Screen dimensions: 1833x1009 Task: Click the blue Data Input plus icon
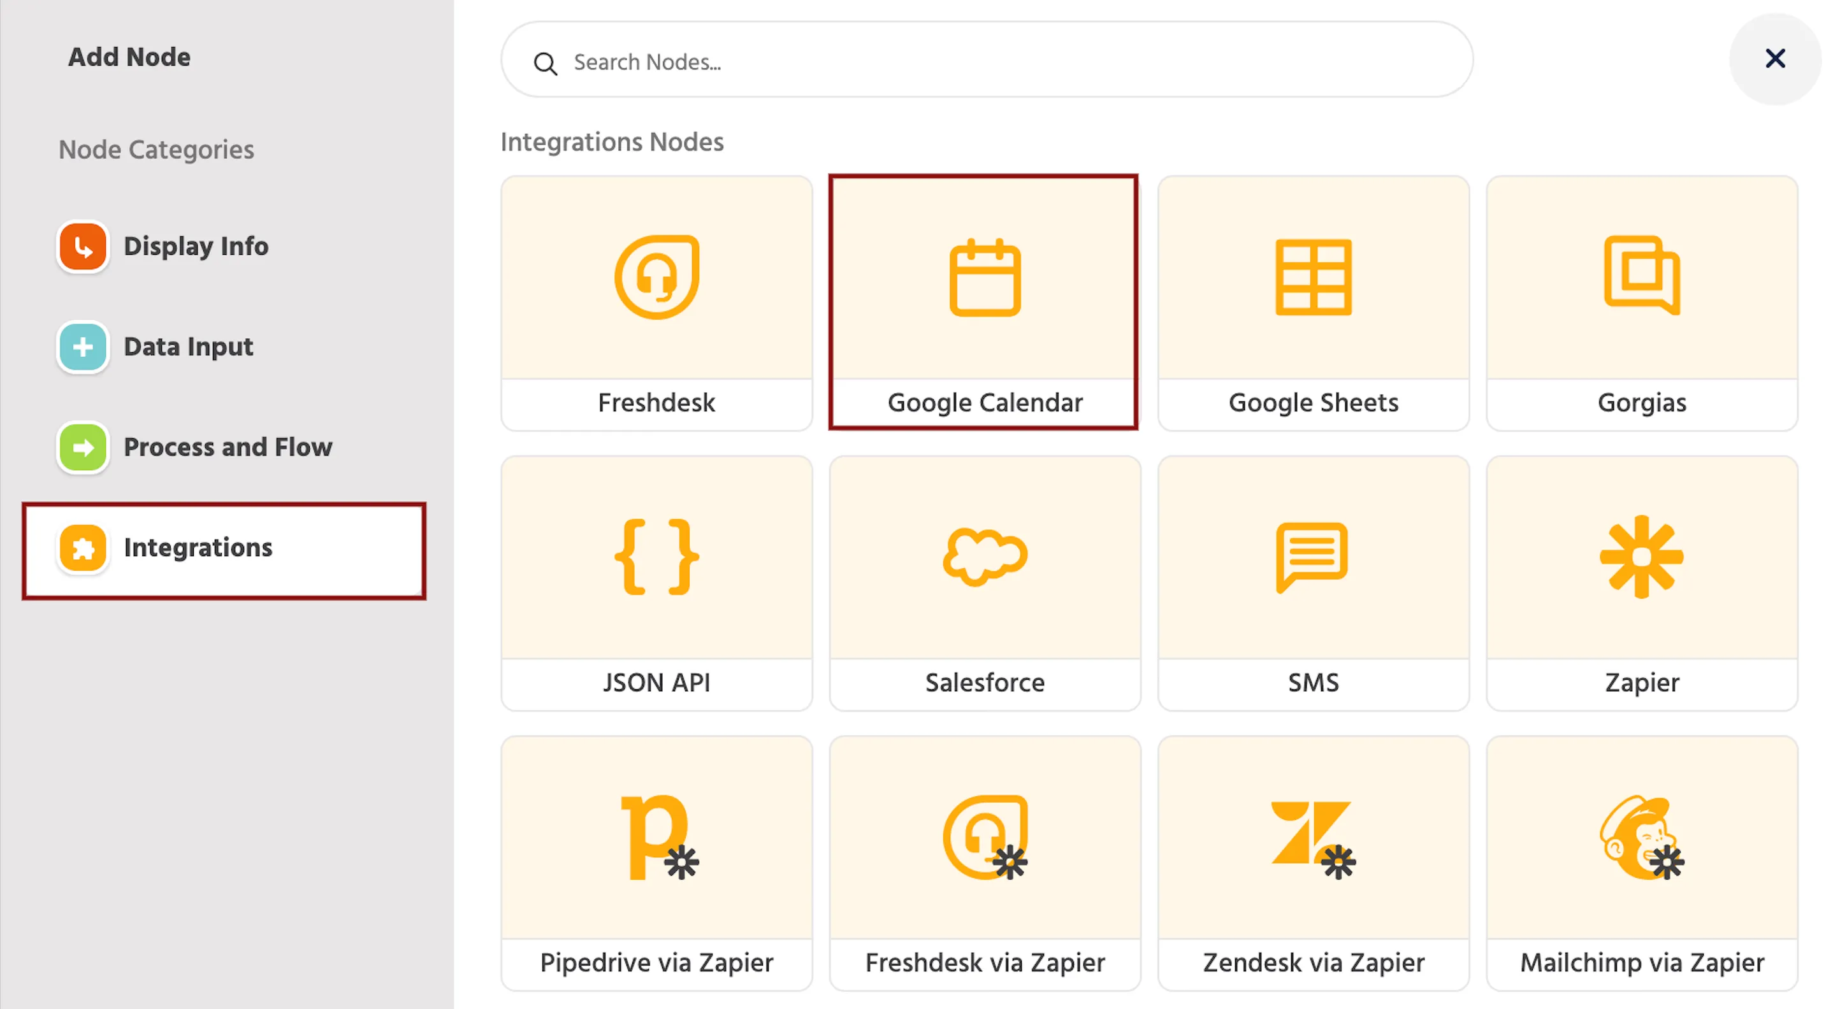(83, 347)
